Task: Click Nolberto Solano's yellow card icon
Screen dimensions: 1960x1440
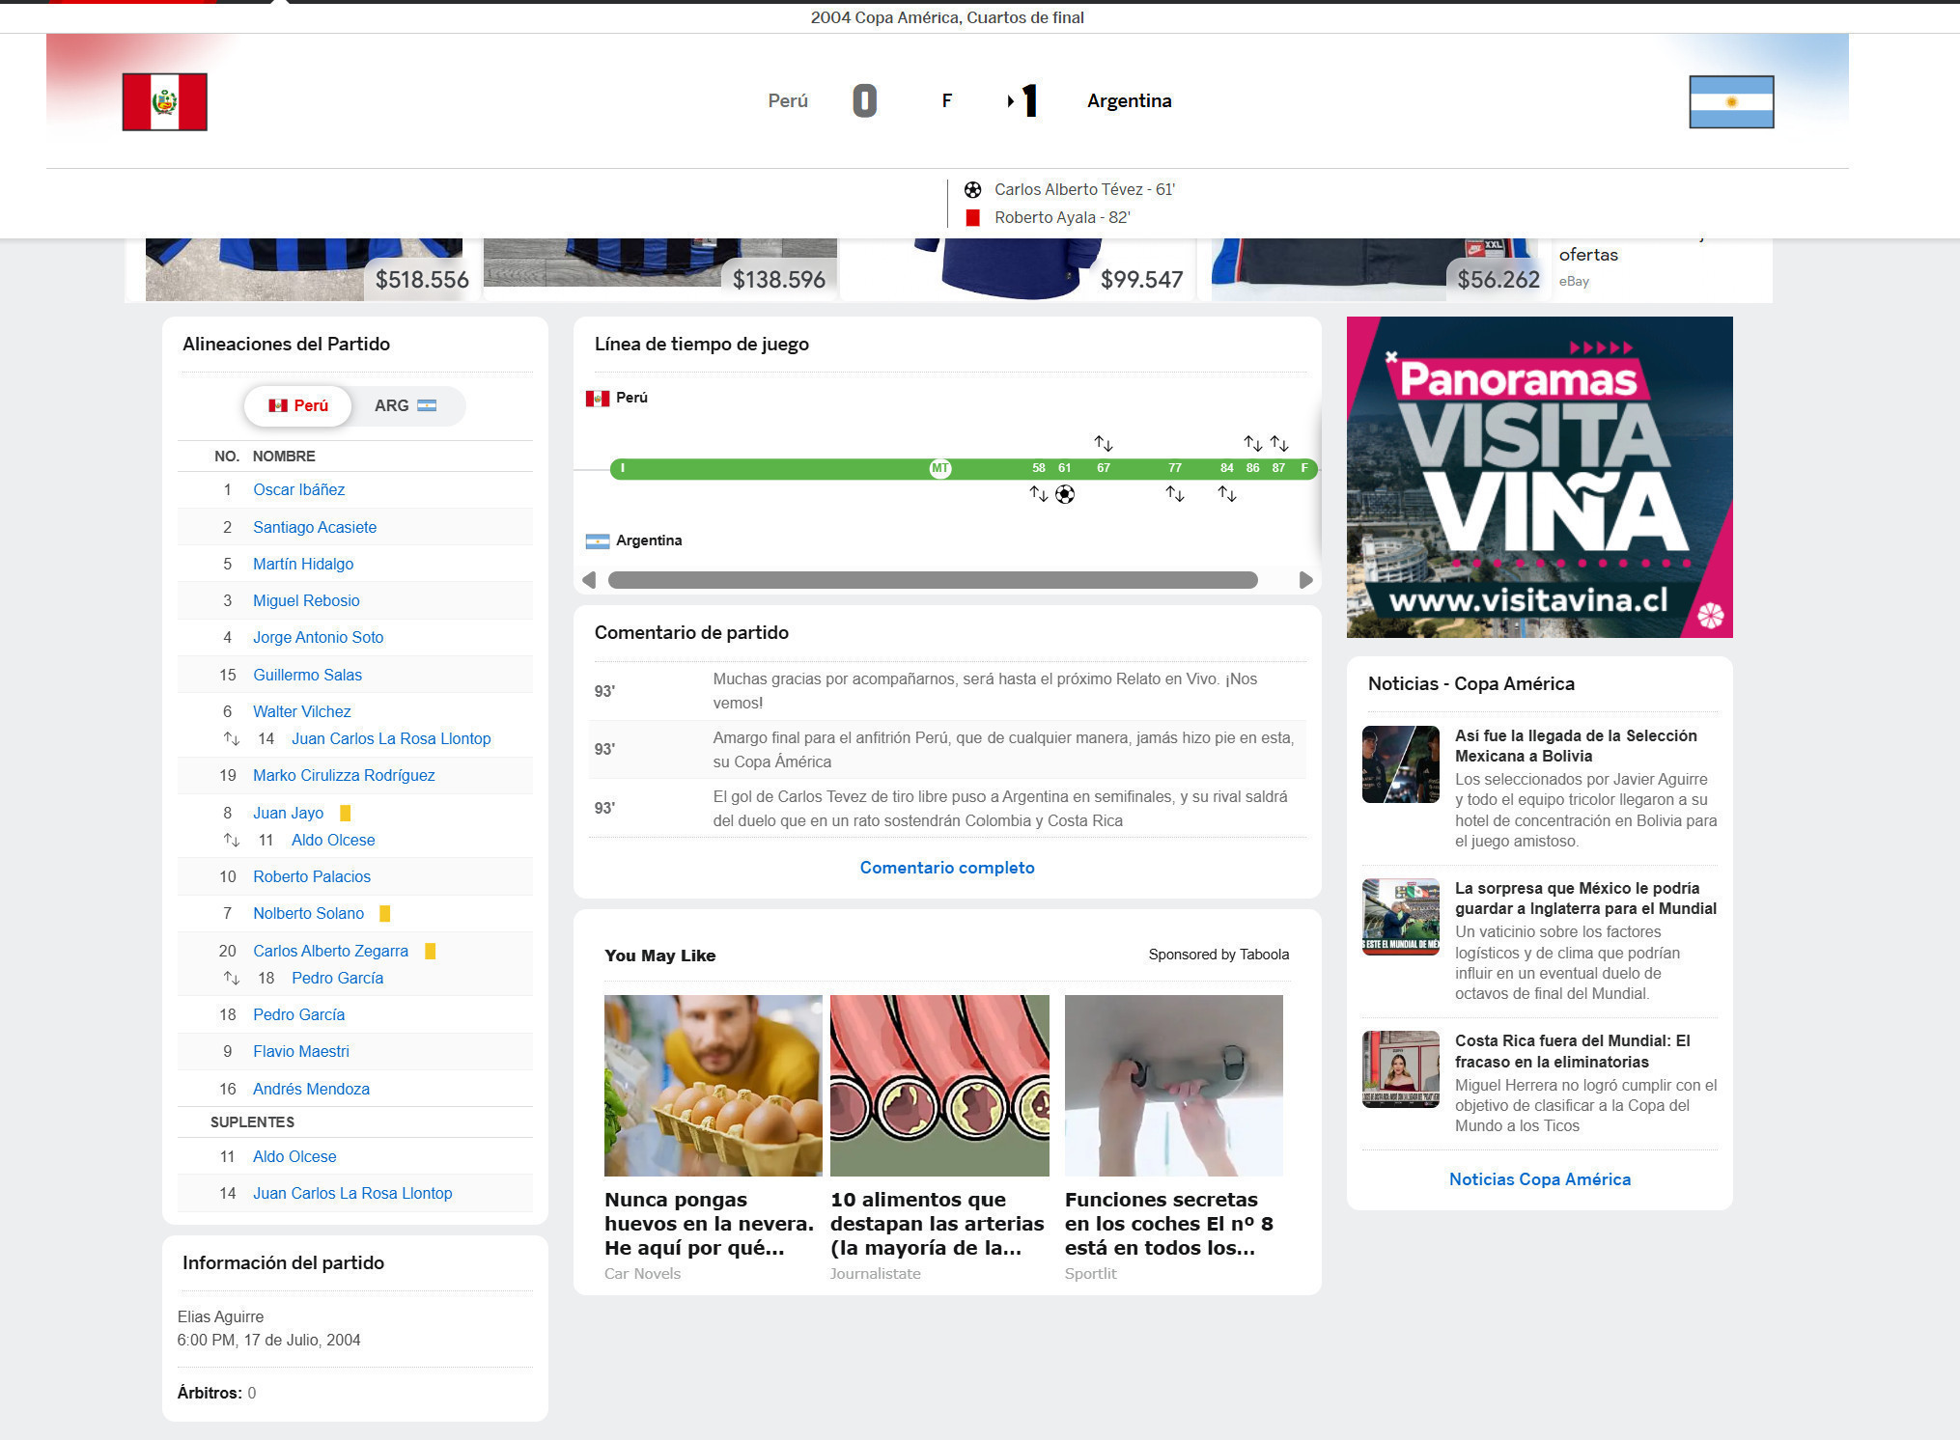Action: tap(385, 913)
